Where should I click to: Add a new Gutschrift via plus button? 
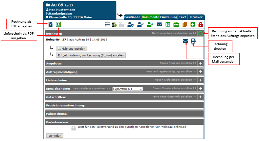coord(201,97)
